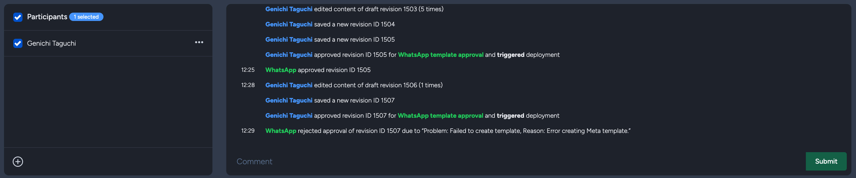The height and width of the screenshot is (178, 856).
Task: Open the three-dot menu beside Genichi Taguchi
Action: point(199,43)
